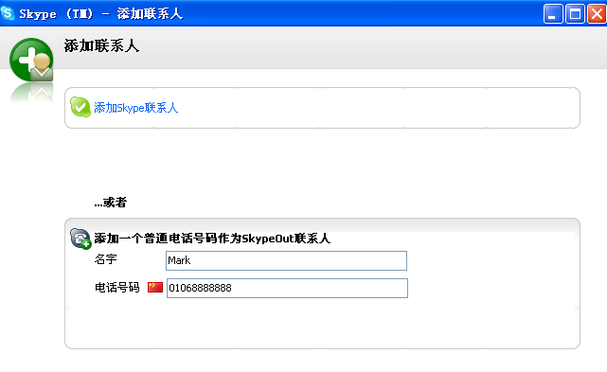Viewport: 607px width, 372px height.
Task: Open the China flag country selector
Action: [155, 287]
